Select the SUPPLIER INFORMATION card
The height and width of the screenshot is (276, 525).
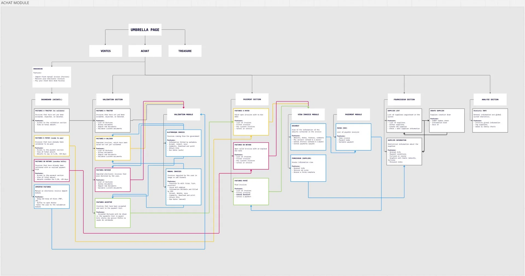404,152
